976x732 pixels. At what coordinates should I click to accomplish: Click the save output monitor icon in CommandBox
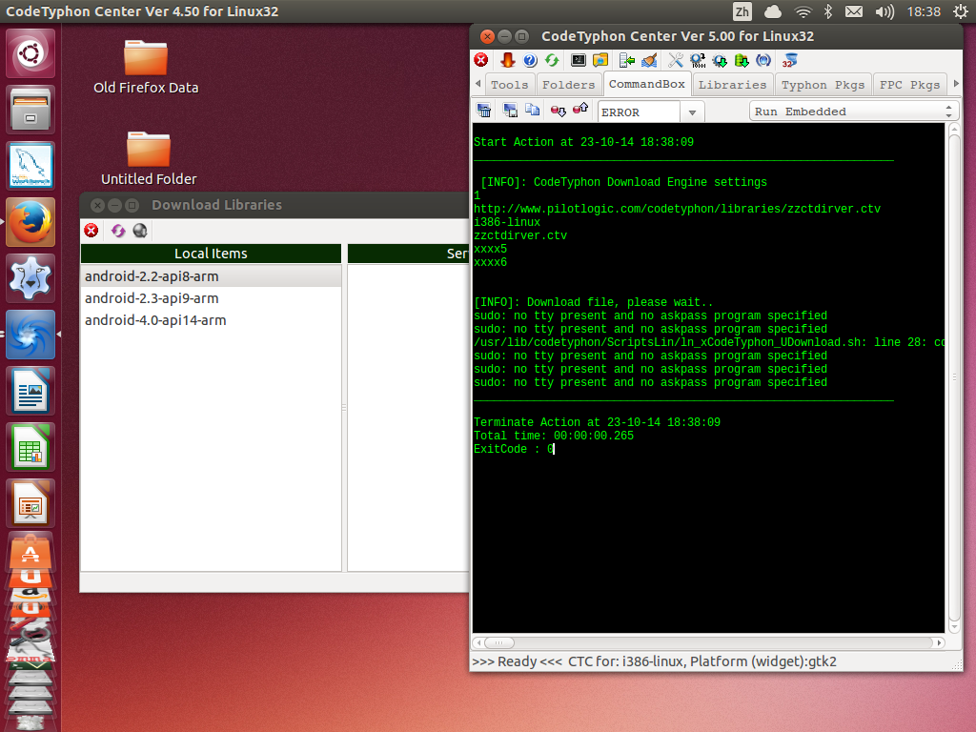(x=511, y=111)
